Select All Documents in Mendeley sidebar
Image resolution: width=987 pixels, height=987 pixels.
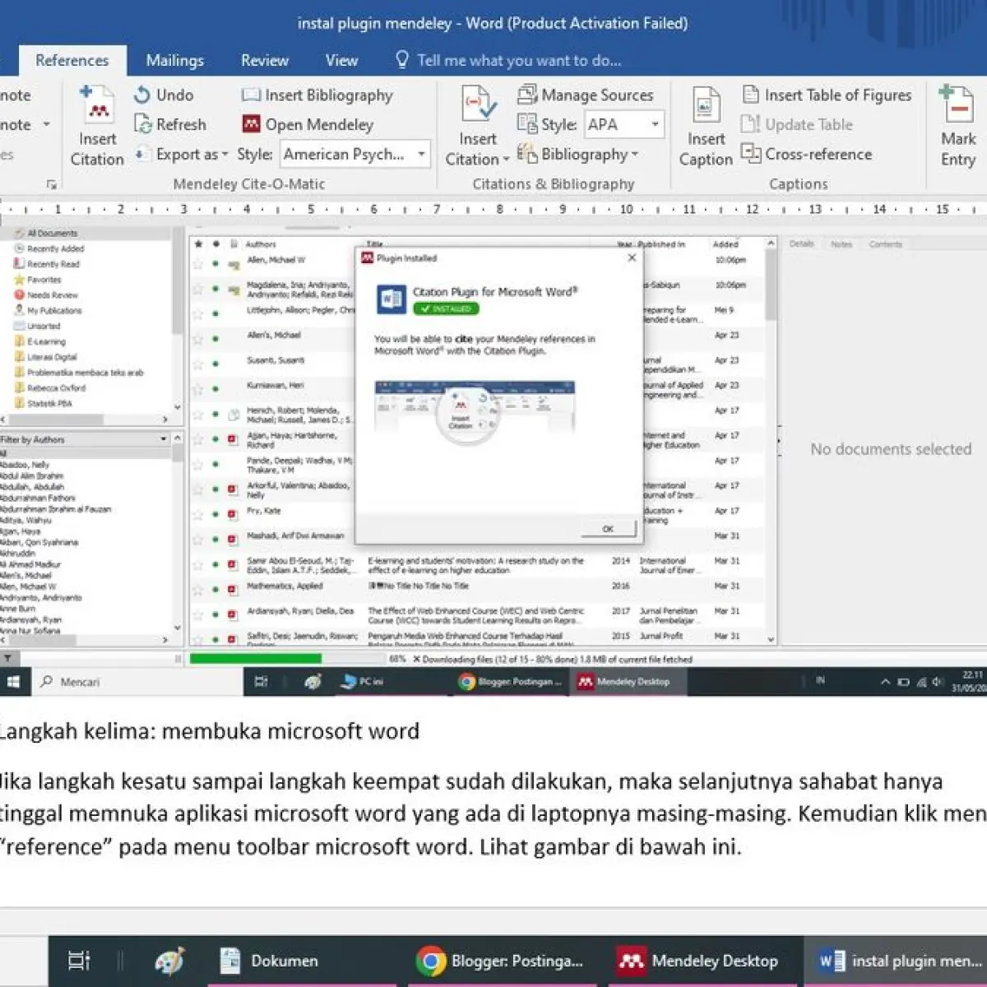(52, 234)
